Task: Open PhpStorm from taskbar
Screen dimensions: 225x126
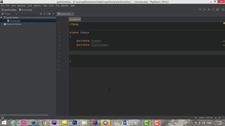Action: pyautogui.click(x=54, y=123)
